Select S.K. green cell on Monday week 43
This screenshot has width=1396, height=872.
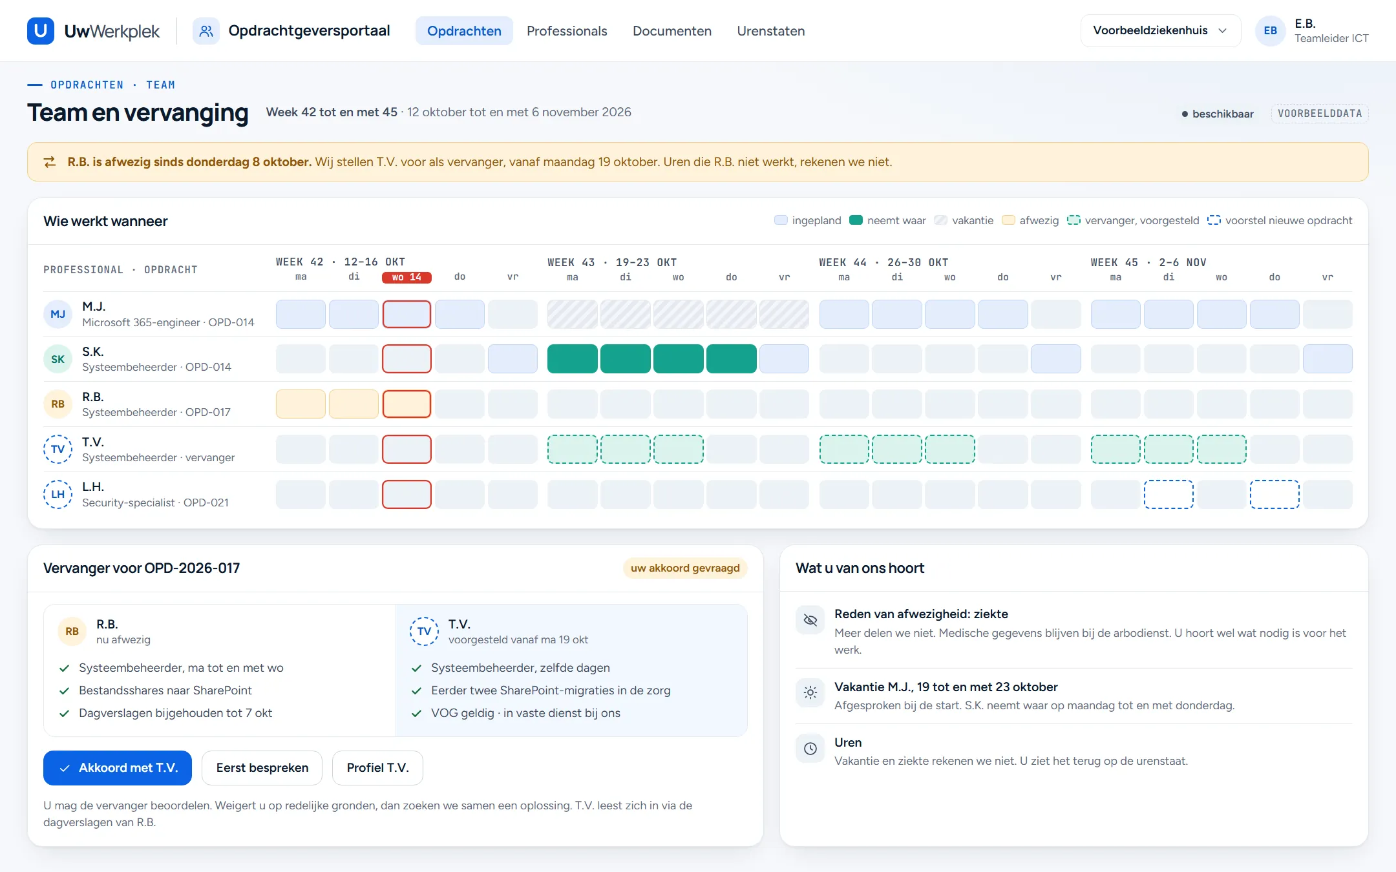[573, 359]
